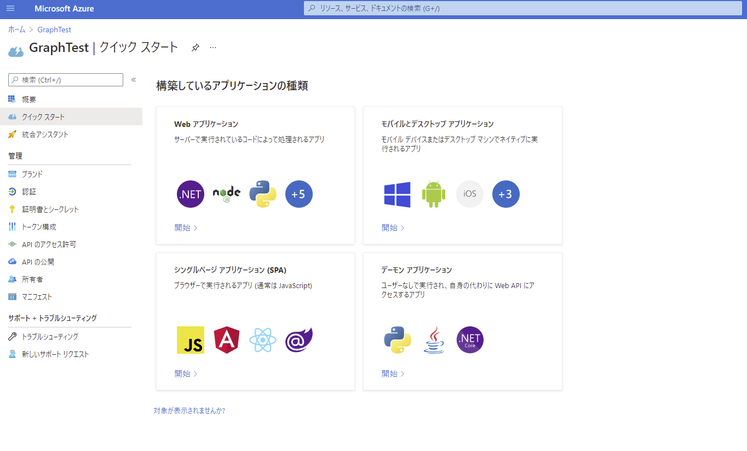The height and width of the screenshot is (451, 747).
Task: Click the .NET icon in Web application card
Action: [x=191, y=194]
